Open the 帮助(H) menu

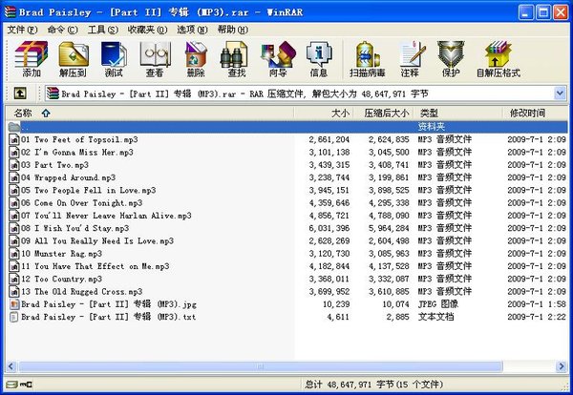click(x=233, y=30)
